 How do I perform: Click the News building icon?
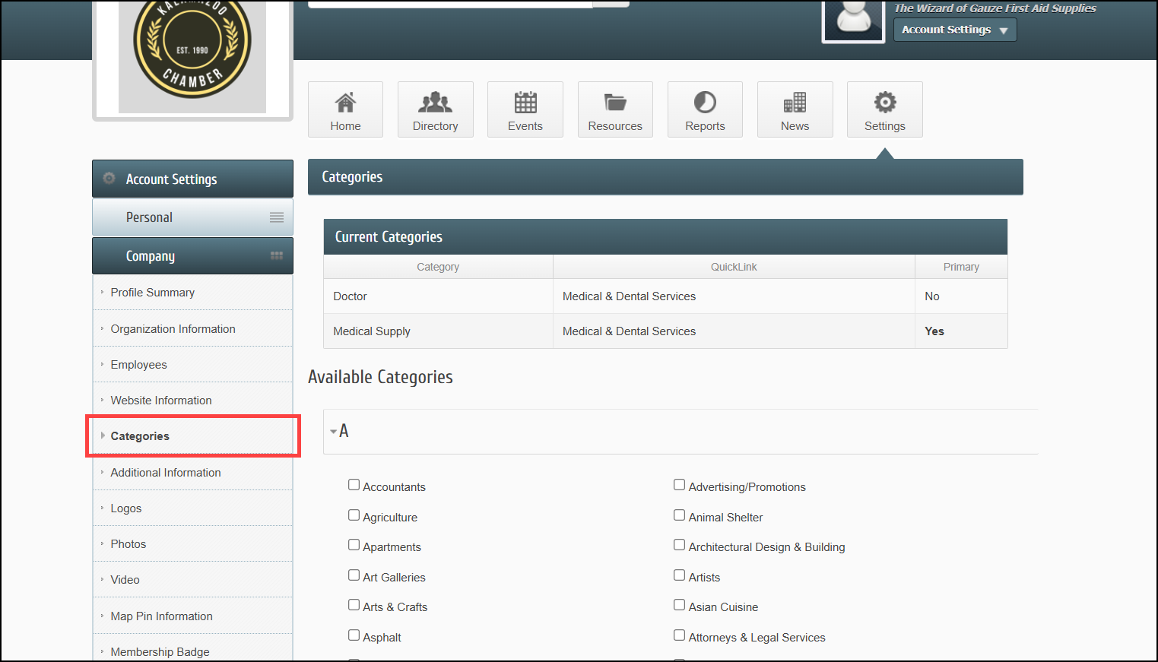pyautogui.click(x=795, y=103)
